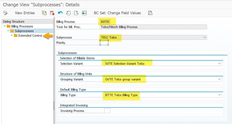Click the Delete entry icon

(52, 13)
